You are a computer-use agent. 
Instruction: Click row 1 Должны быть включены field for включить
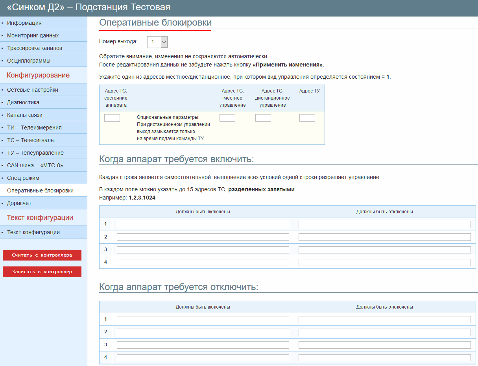coord(203,224)
